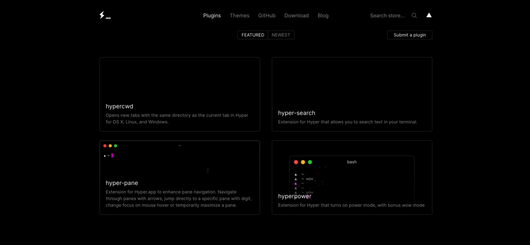The width and height of the screenshot is (530, 245).
Task: Visit the Blog page
Action: click(x=323, y=15)
